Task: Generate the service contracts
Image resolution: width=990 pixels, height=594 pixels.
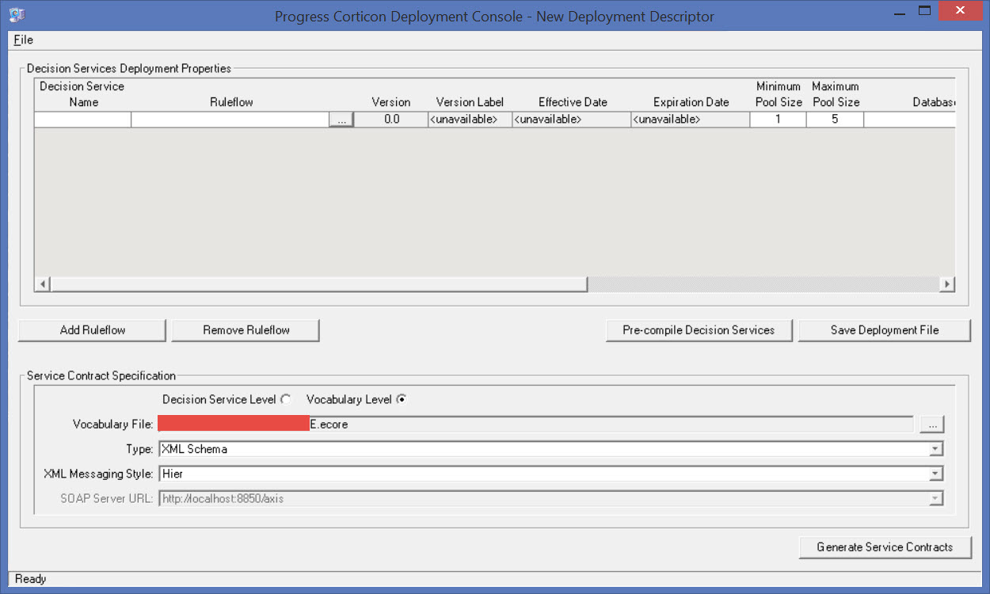Action: 885,547
